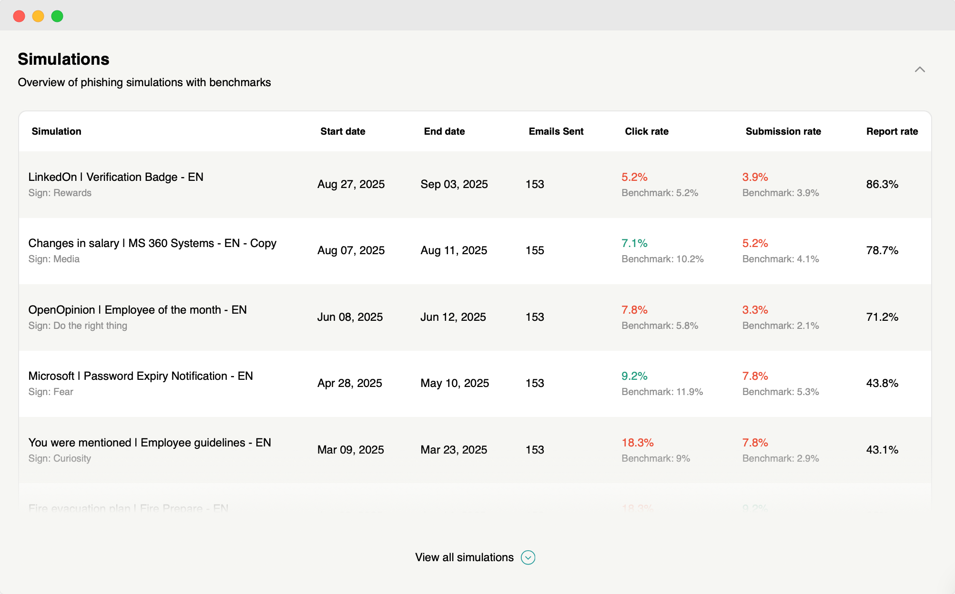Open OpenOpinion Employee of the month simulation

click(137, 310)
